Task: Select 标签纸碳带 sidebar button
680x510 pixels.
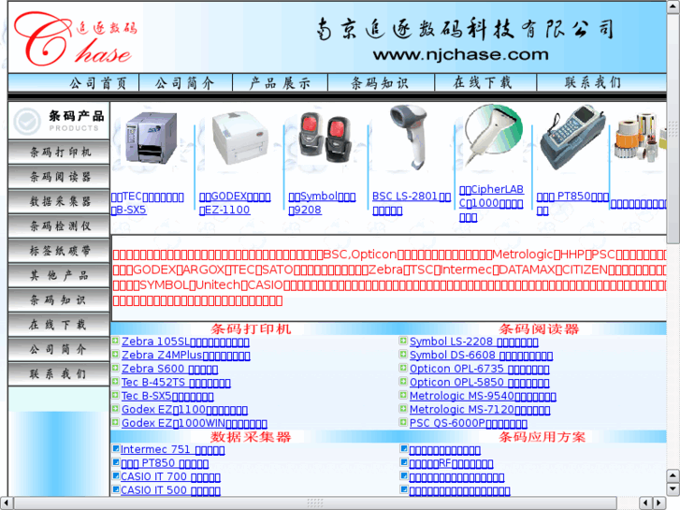Action: click(59, 251)
